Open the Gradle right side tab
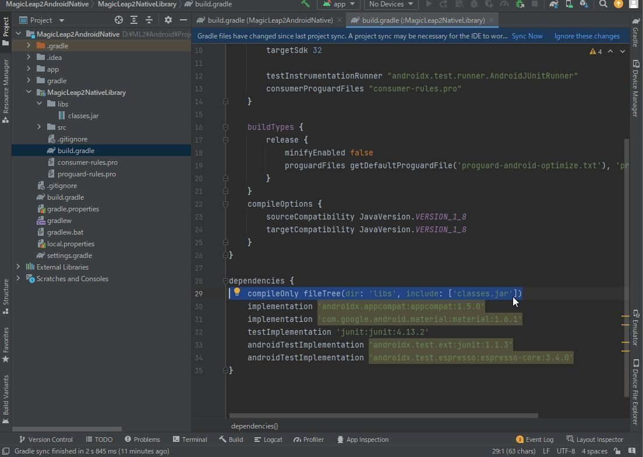Viewport: 643px width, 457px height. 635,32
